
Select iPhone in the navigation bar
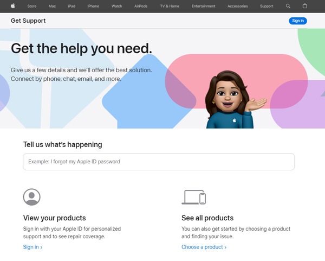point(93,6)
